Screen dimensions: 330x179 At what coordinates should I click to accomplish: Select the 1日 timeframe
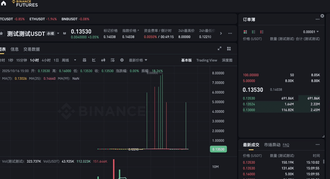point(56,60)
